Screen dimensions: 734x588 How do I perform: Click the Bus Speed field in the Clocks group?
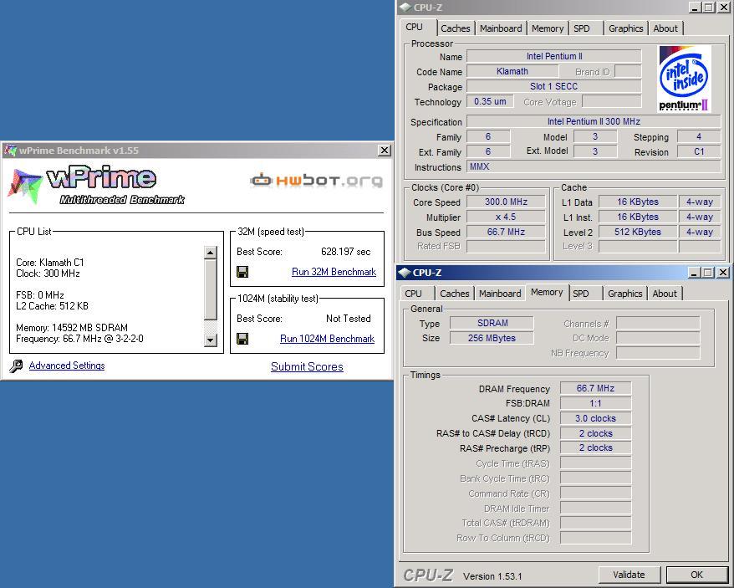pyautogui.click(x=506, y=232)
